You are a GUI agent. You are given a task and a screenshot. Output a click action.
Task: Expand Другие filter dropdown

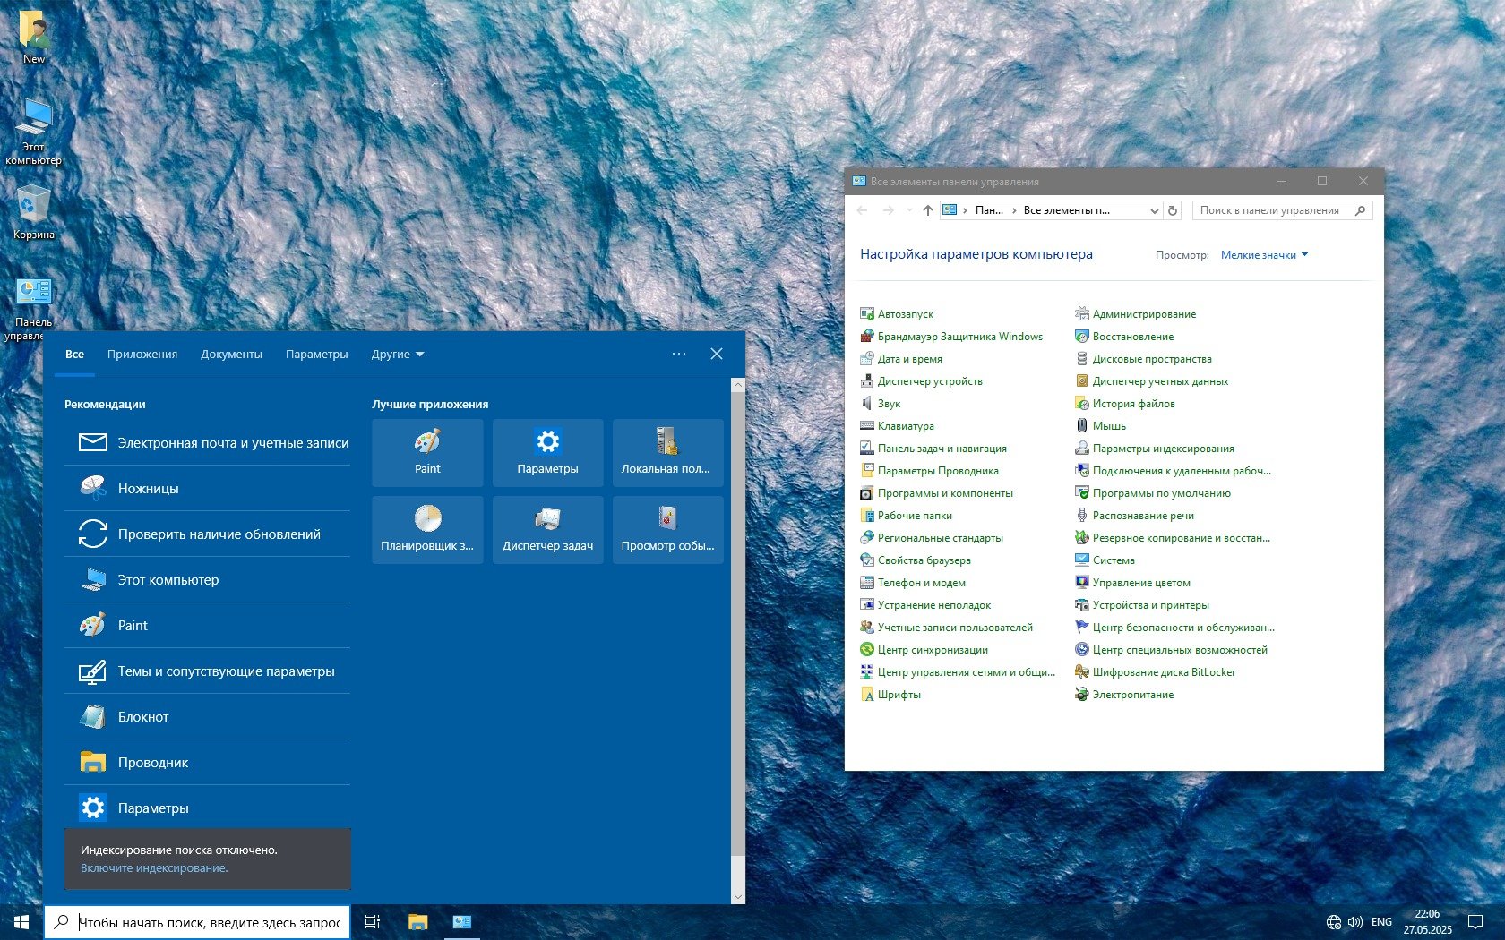tap(398, 355)
